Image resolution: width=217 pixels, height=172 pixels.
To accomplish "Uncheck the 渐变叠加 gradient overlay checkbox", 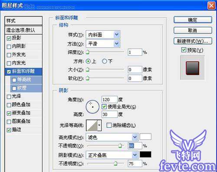I will 9,114.
